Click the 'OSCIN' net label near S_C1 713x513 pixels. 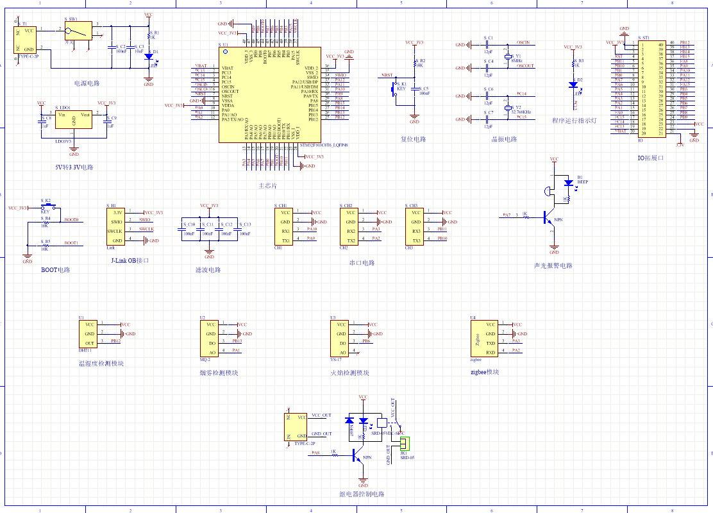point(523,42)
